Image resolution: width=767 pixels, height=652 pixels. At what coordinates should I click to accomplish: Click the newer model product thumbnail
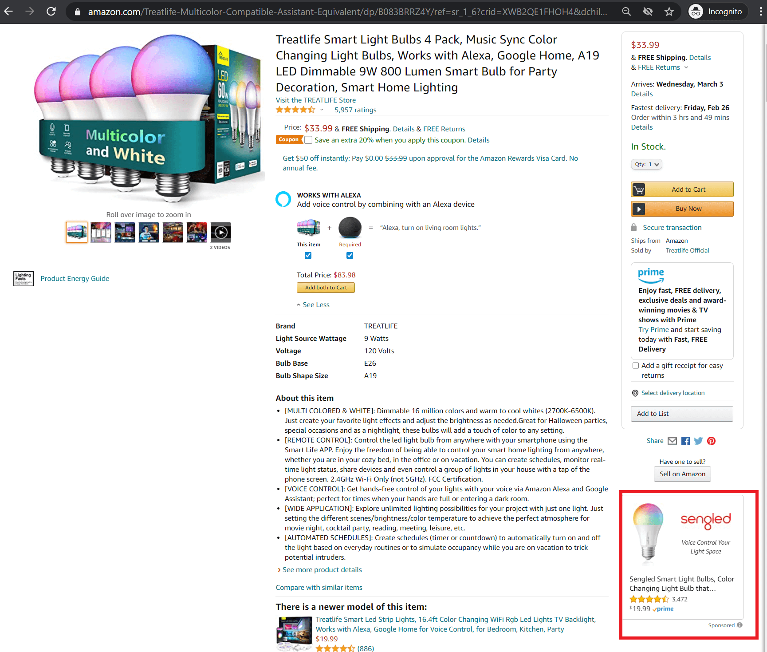tap(294, 633)
